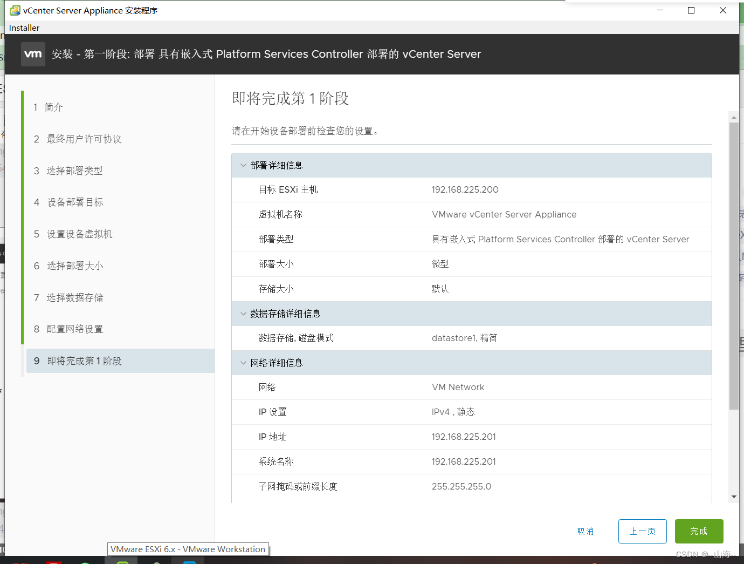
Task: Click the 部署类型 label
Action: [x=276, y=239]
